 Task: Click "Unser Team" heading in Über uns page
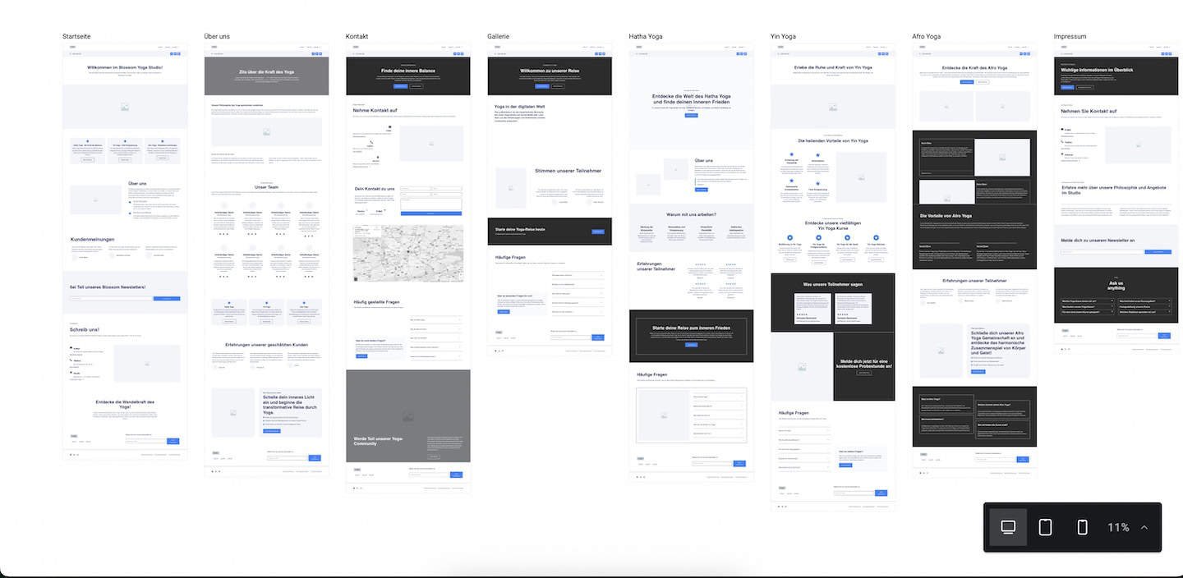point(266,187)
